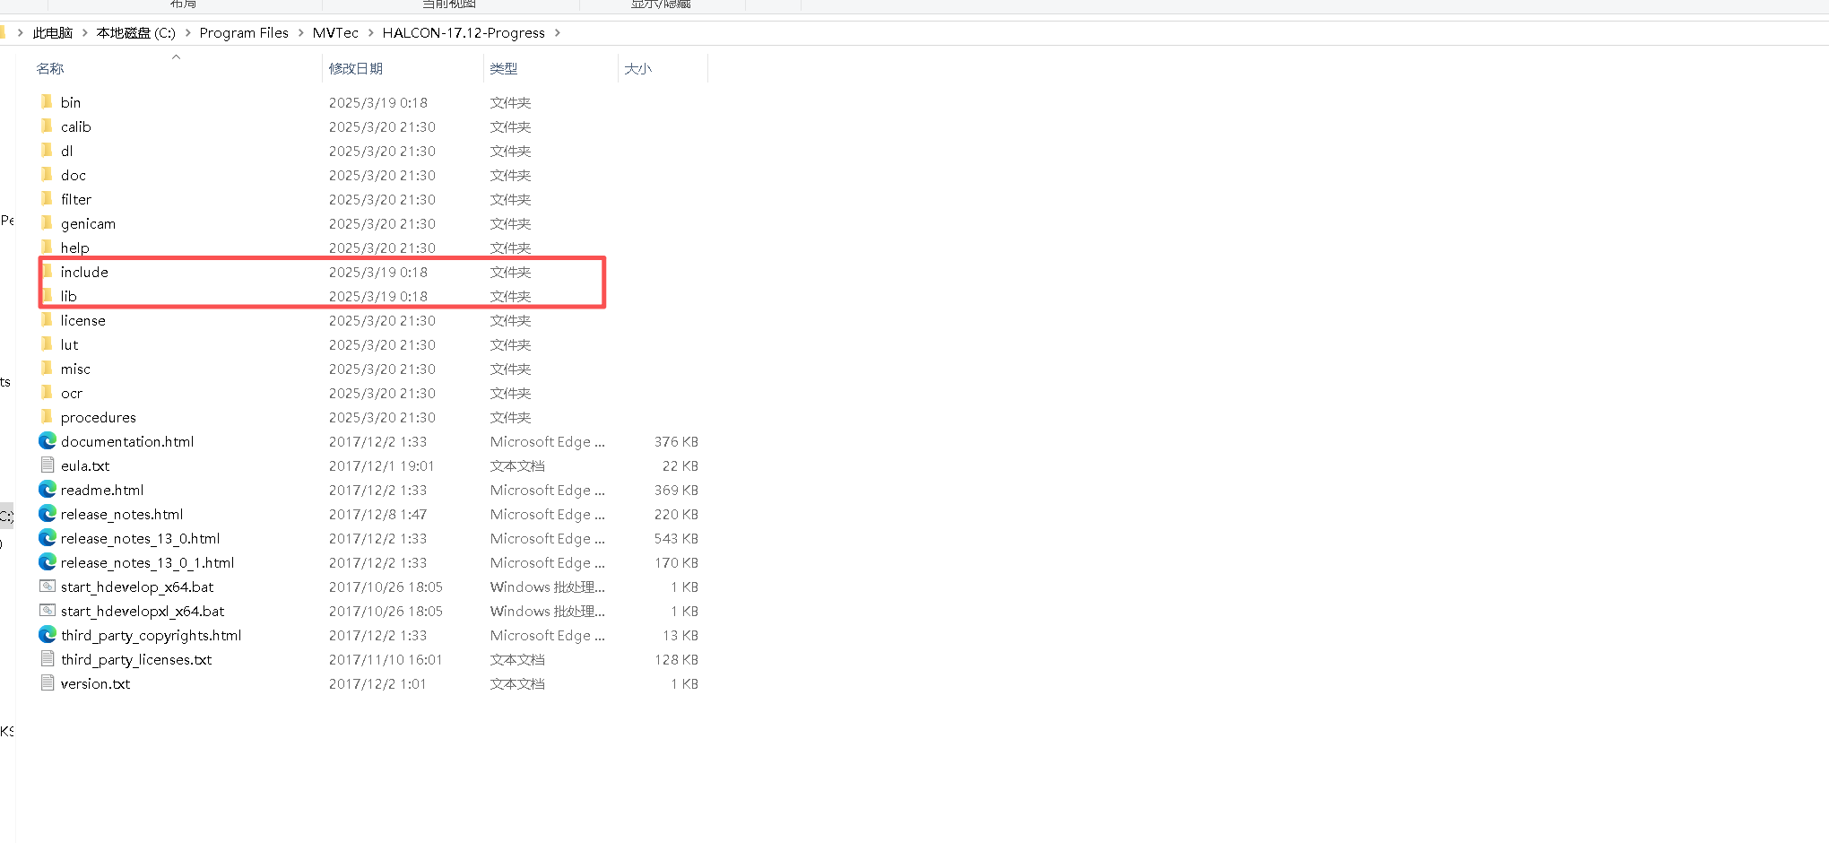Go to Program Files breadcrumb
The image size is (1829, 843).
(244, 32)
